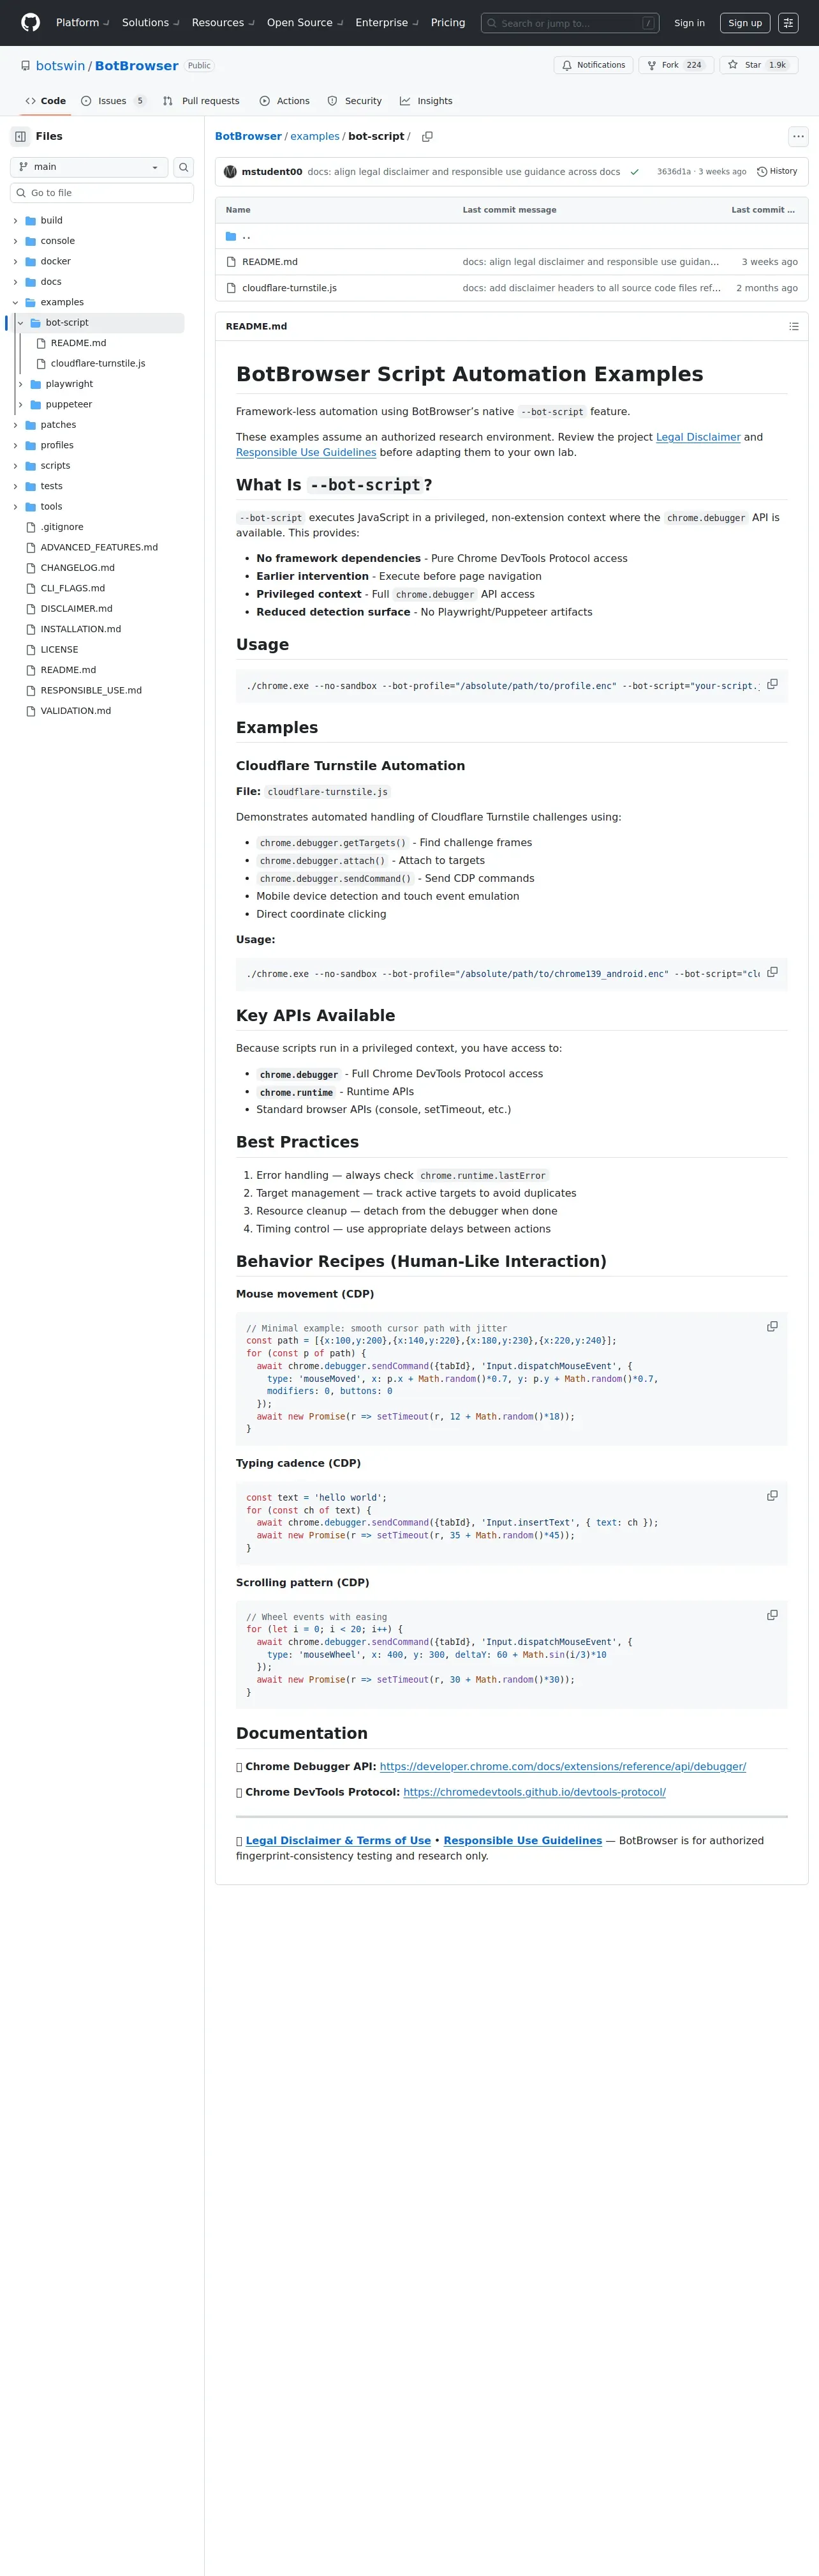The height and width of the screenshot is (2576, 819).
Task: Select cloudflare-turnstile.js in file tree
Action: point(98,364)
